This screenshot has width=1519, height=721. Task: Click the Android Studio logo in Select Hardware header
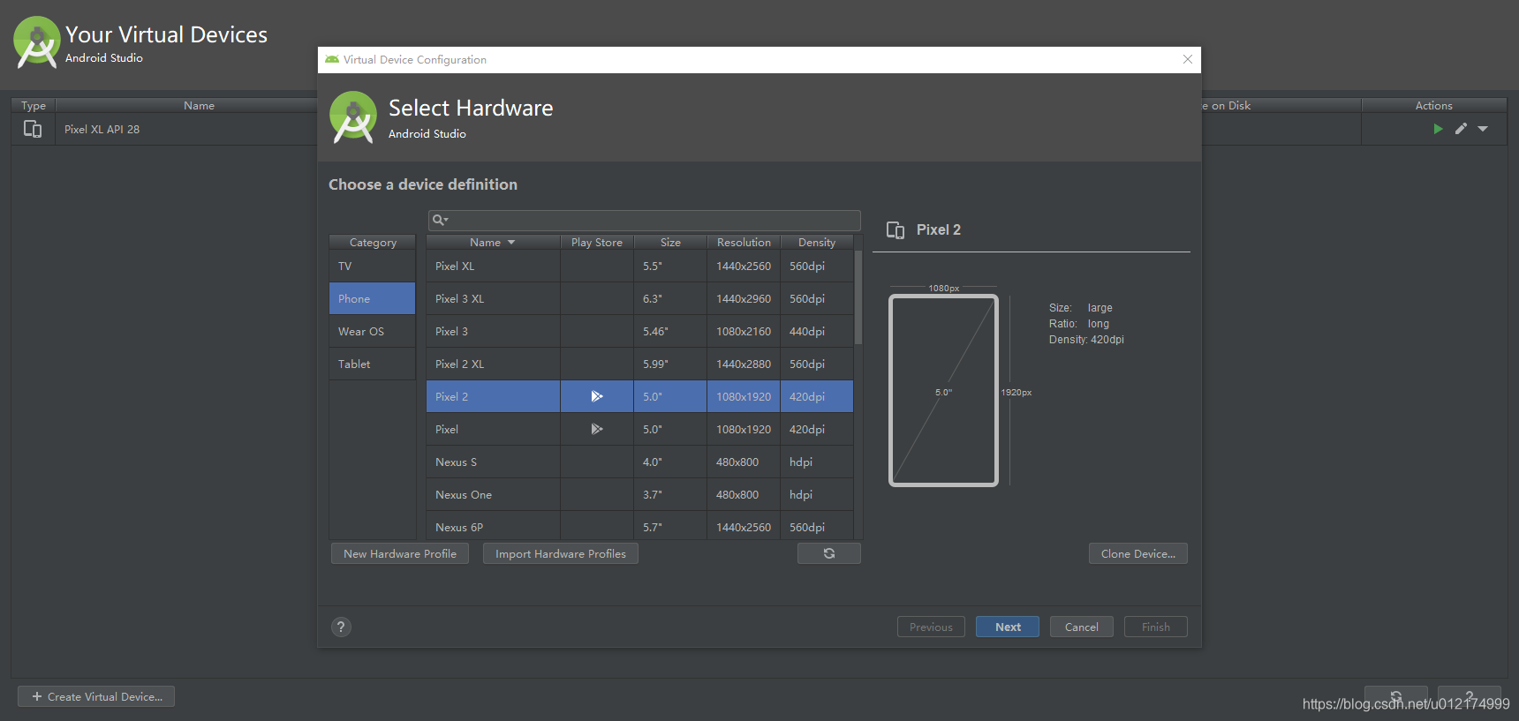[x=353, y=117]
